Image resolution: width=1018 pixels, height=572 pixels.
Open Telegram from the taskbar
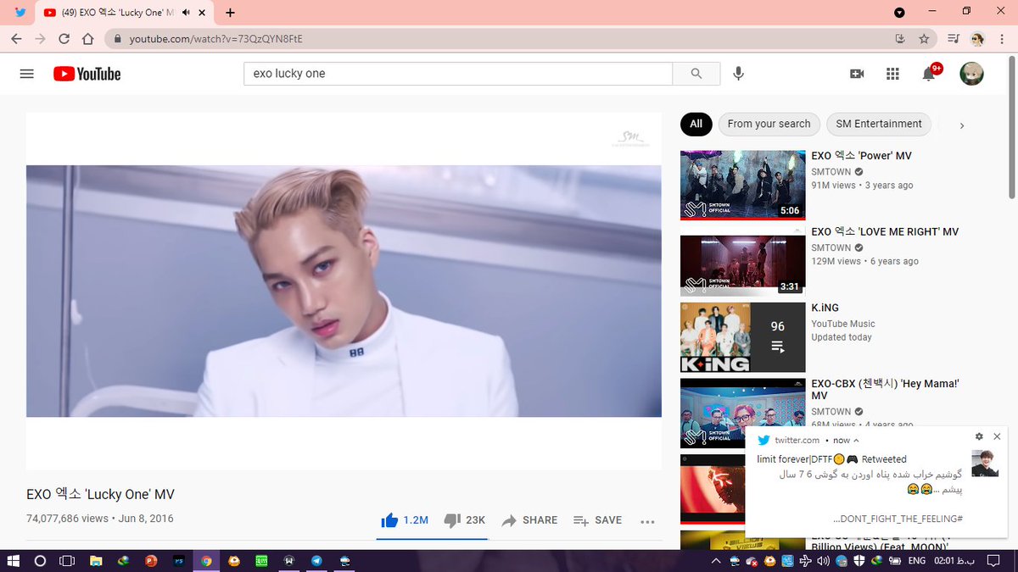[x=316, y=561]
